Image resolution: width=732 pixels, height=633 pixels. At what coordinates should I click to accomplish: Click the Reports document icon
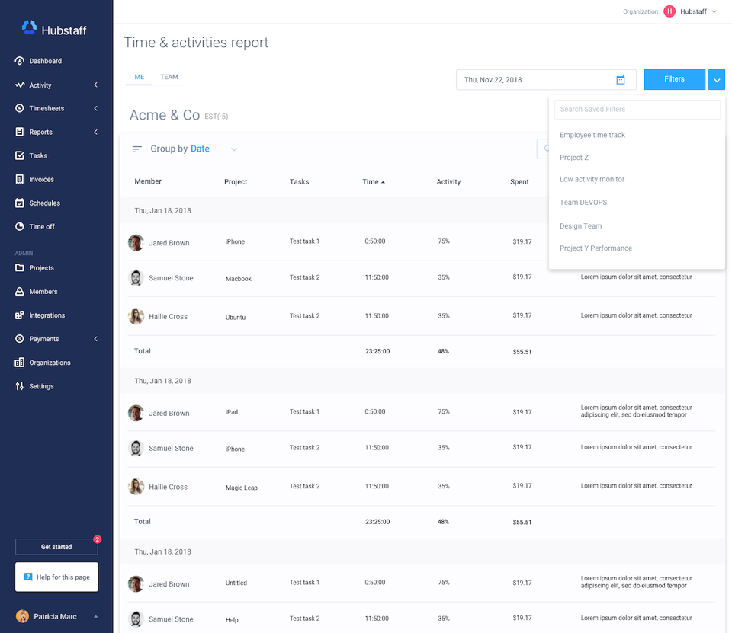click(x=20, y=132)
